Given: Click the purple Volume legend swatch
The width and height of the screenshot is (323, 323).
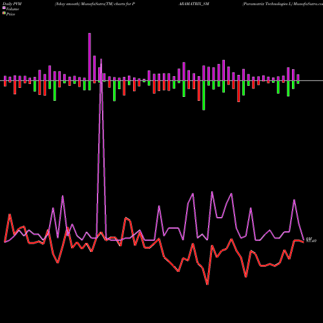Looking at the screenshot, I should pos(4,8).
